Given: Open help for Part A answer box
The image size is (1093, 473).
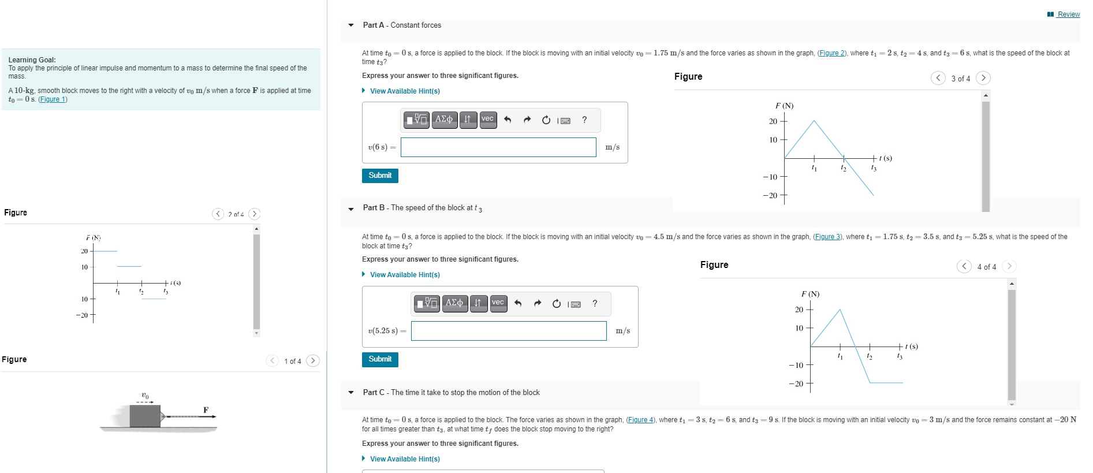Looking at the screenshot, I should [x=584, y=120].
